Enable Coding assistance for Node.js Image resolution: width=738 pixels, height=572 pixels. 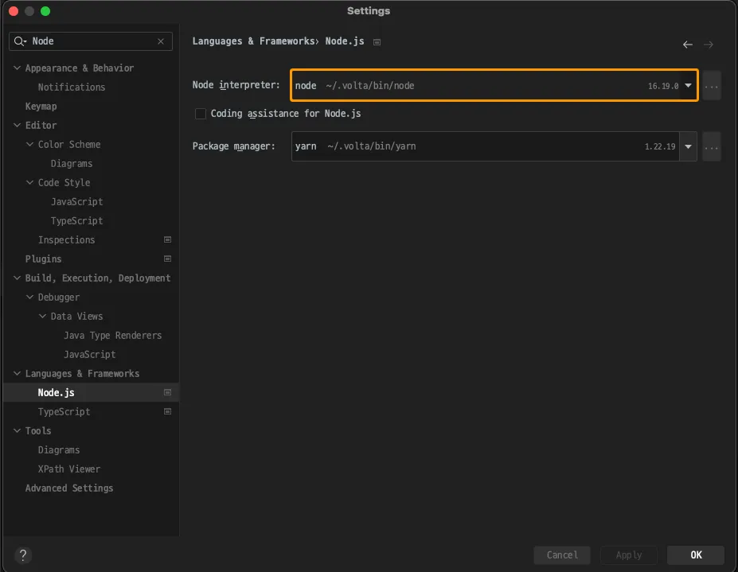(x=201, y=114)
